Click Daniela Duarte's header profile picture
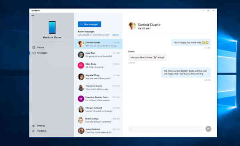 tap(132, 26)
